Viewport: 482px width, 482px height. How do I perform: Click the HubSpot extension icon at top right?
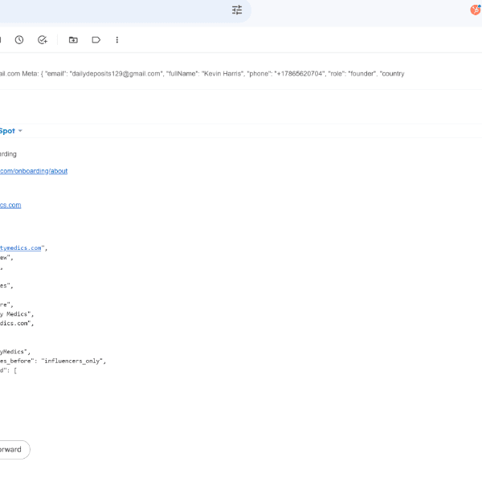point(476,10)
